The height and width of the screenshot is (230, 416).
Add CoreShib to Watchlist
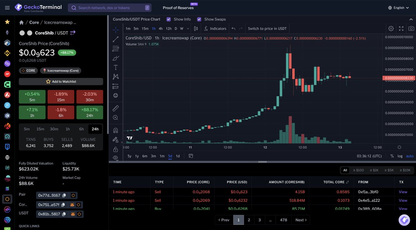[x=61, y=81]
